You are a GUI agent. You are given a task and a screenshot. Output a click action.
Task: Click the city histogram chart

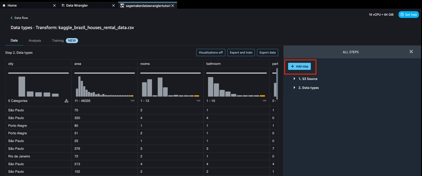[38, 86]
